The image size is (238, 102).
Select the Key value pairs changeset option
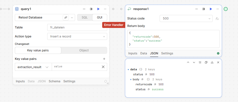[38, 50]
